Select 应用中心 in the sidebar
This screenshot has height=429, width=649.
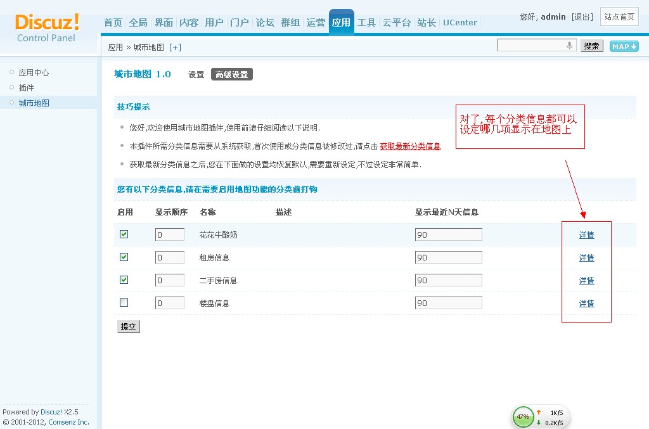tap(34, 73)
